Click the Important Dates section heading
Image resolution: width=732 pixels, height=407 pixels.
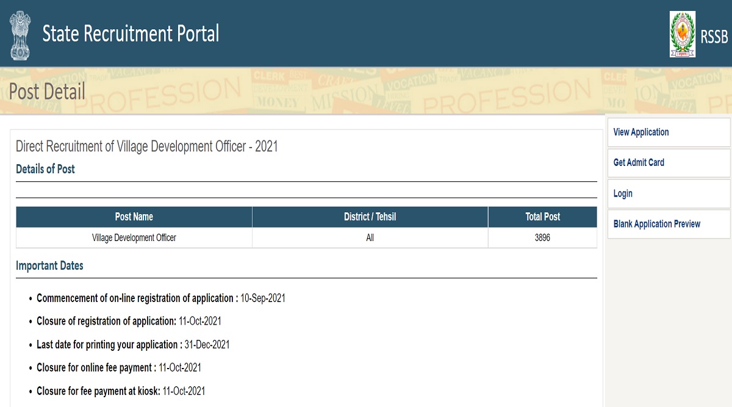[x=50, y=265]
